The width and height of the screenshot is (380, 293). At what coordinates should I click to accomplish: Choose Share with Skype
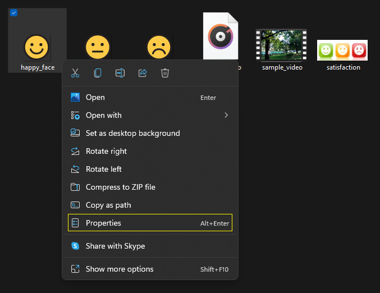pos(150,246)
